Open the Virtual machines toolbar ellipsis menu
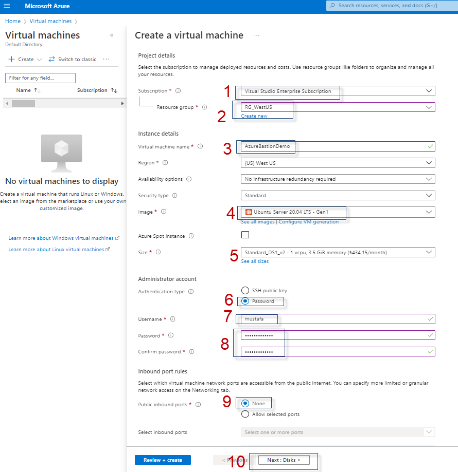The height and width of the screenshot is (472, 458). (106, 59)
